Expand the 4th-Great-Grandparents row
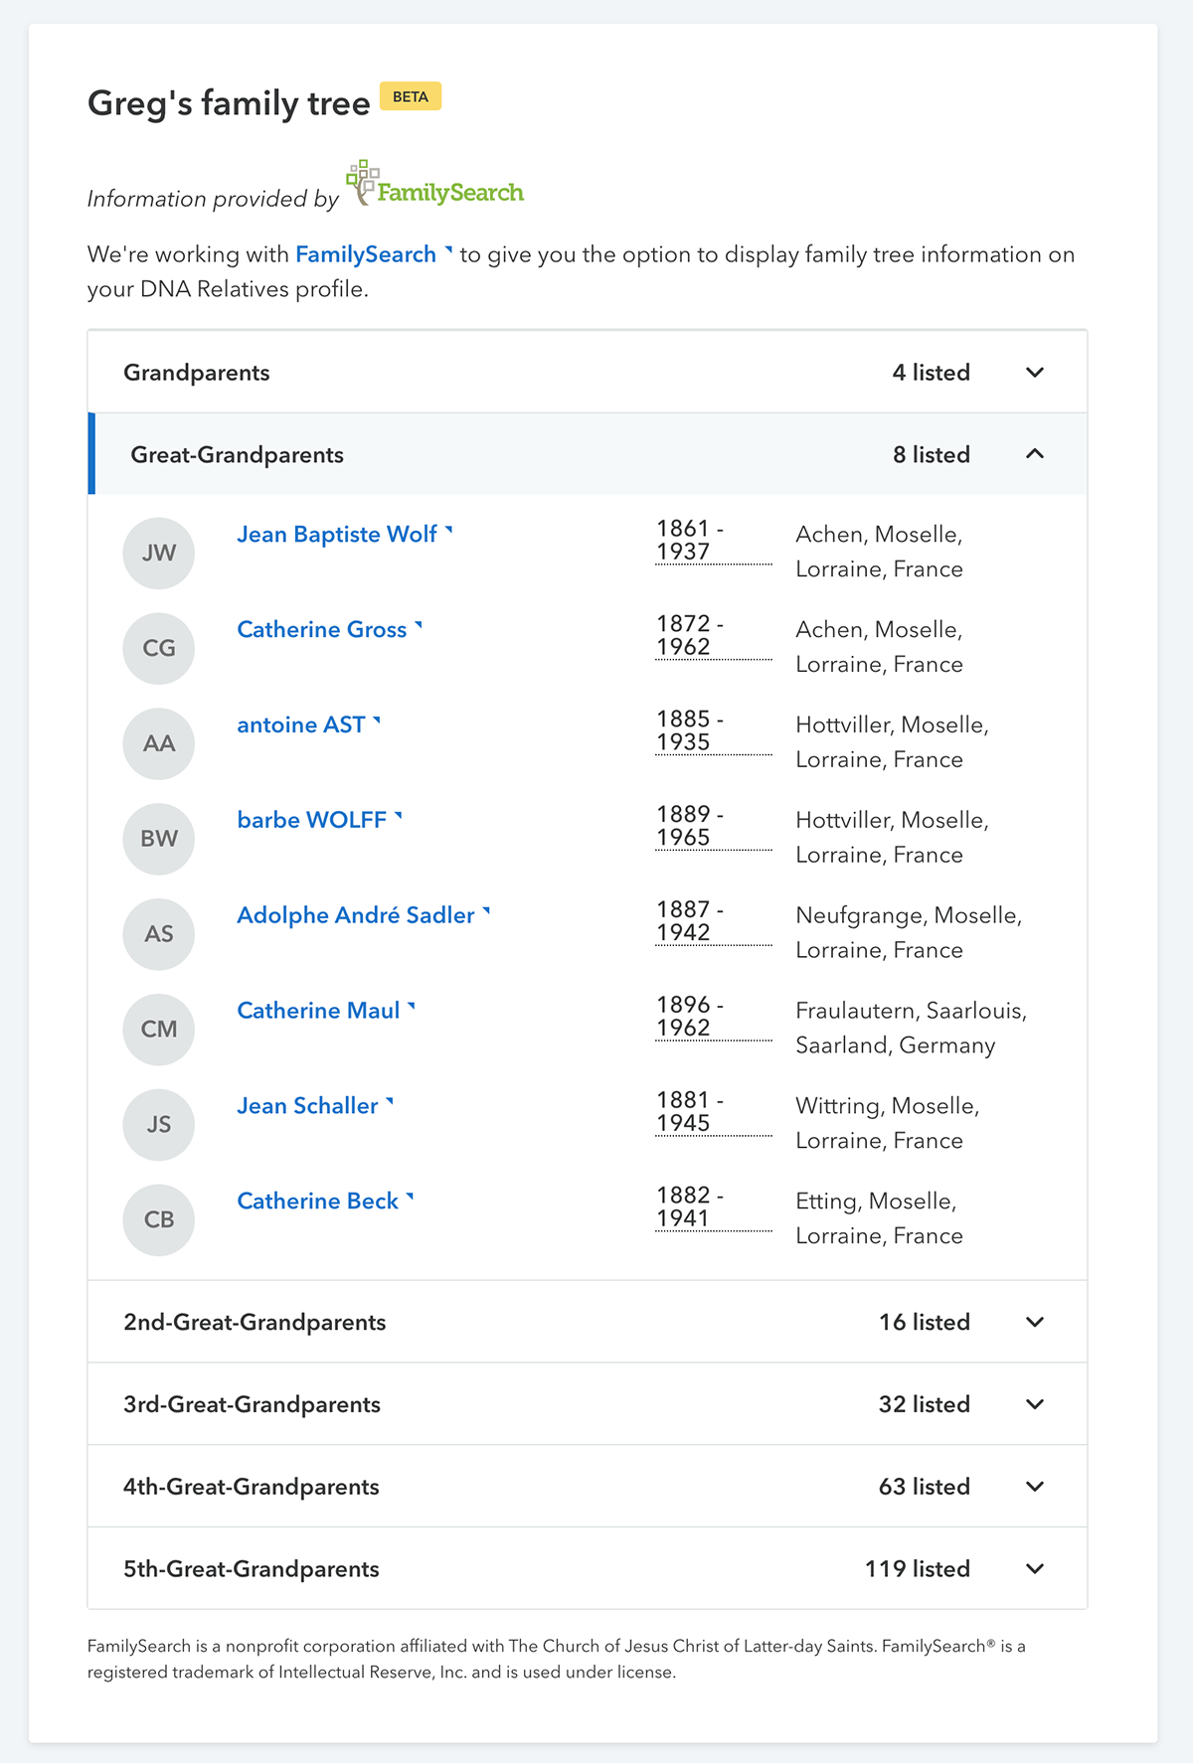Image resolution: width=1193 pixels, height=1763 pixels. (587, 1487)
